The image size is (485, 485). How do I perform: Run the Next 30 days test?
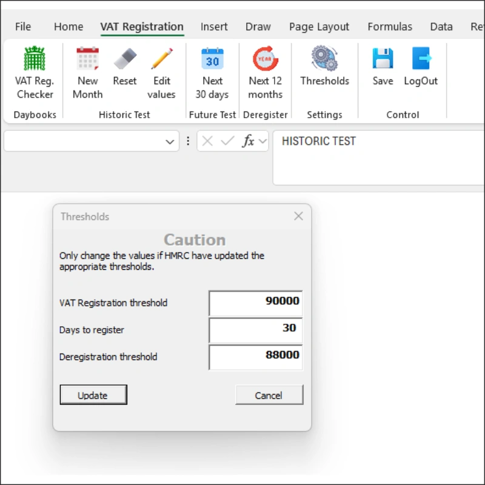point(212,60)
